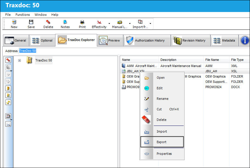Choose Delete from the context menu
The image size is (250, 168).
[162, 120]
